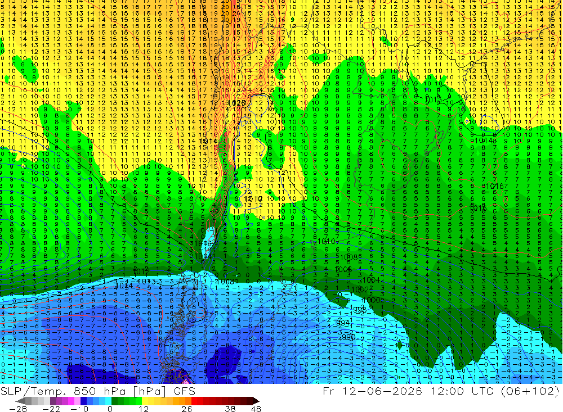Viewport: 563px width, 412px height.
Task: Click the '990' isobar label on the map
Action: pyautogui.click(x=348, y=337)
